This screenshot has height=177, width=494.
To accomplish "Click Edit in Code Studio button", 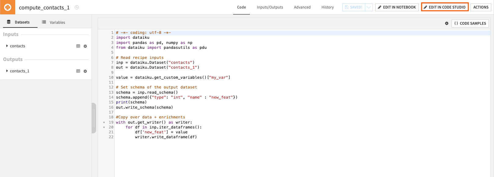I will (445, 7).
